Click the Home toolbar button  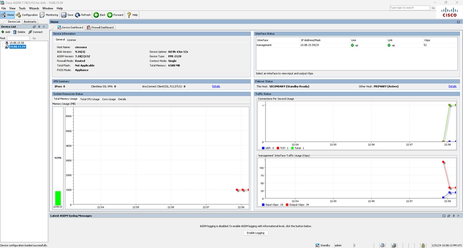point(8,15)
